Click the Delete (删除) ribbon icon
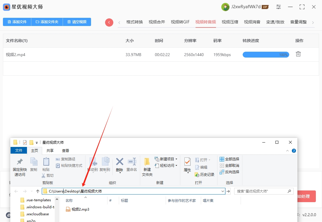The height and width of the screenshot is (222, 322). pos(119,165)
